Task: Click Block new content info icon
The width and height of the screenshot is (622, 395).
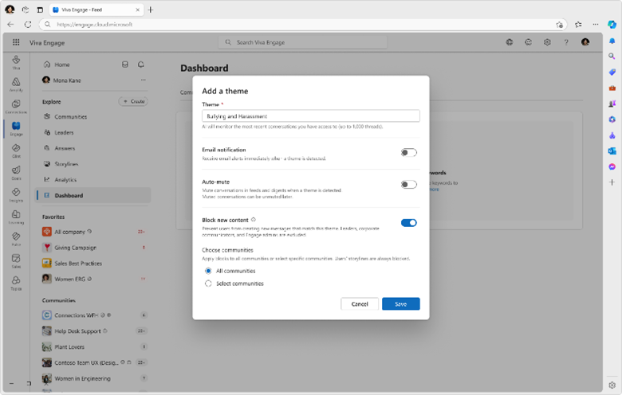Action: [x=254, y=220]
